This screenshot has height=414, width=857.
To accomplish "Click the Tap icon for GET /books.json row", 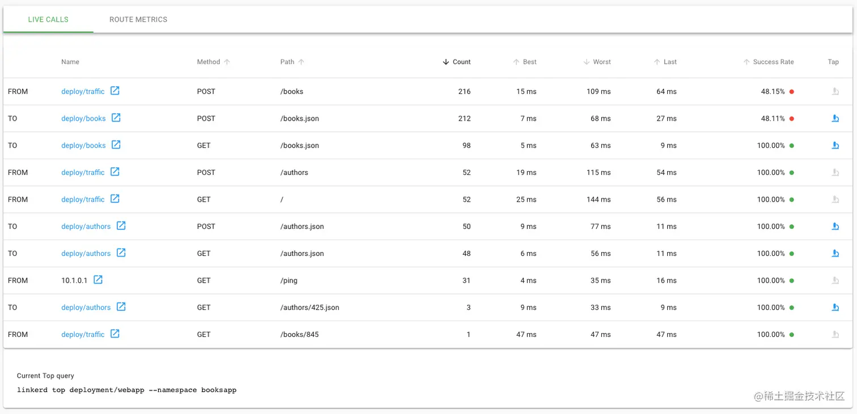I will coord(835,146).
